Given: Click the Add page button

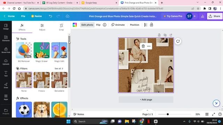Looking at the screenshot, I should (x=146, y=100).
